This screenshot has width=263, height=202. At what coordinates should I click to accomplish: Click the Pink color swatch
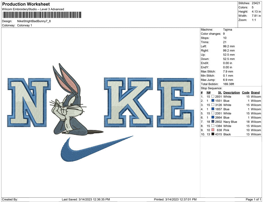[x=213, y=130]
